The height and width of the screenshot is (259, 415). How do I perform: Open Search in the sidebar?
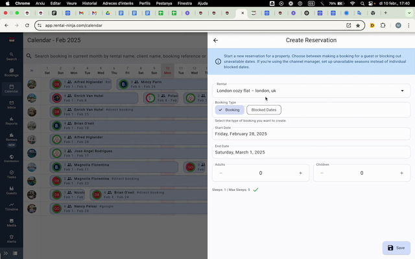pos(12,56)
